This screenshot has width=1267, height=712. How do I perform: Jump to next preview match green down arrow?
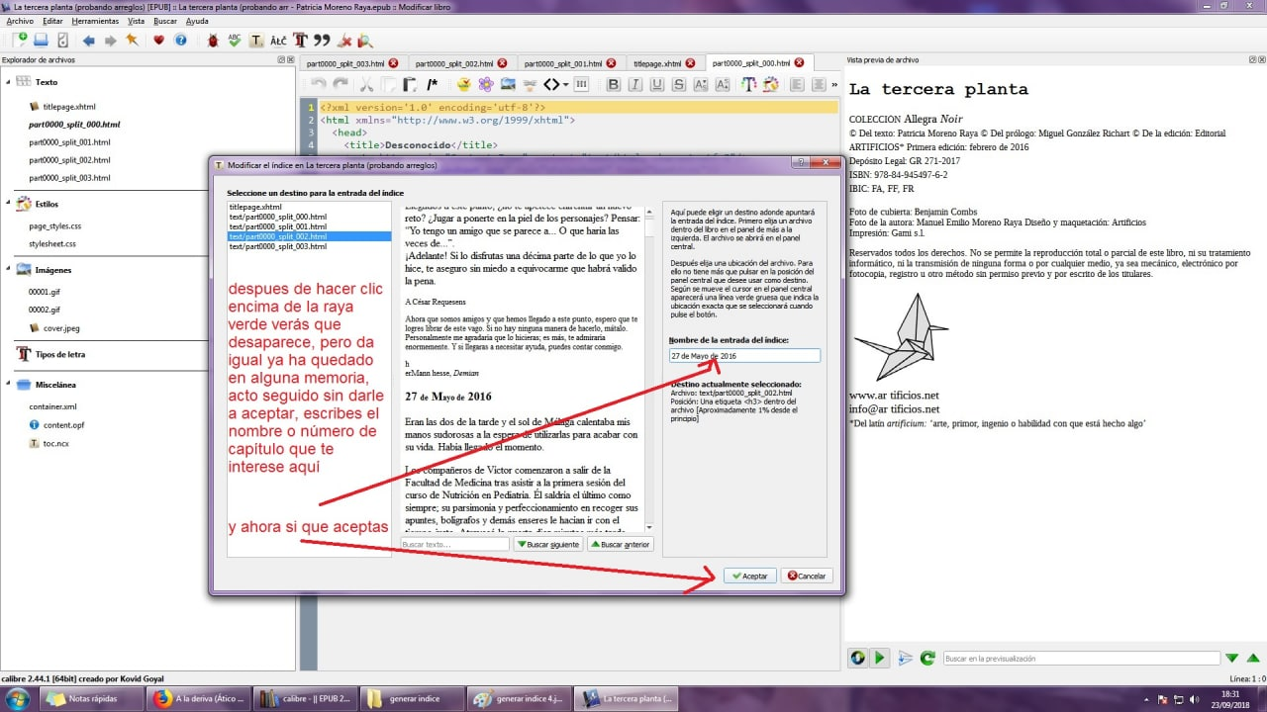pyautogui.click(x=1231, y=658)
